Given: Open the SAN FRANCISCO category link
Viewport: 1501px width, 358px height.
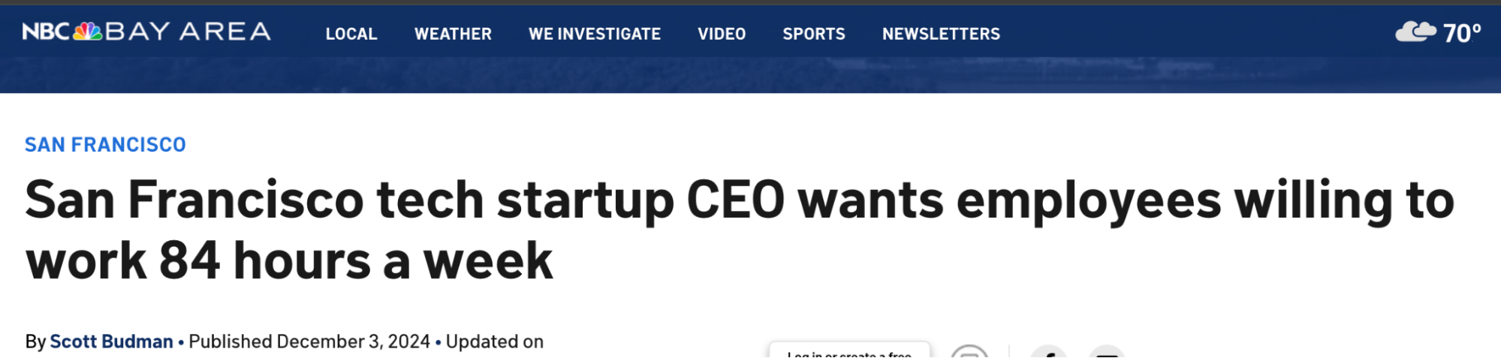Looking at the screenshot, I should 105,145.
